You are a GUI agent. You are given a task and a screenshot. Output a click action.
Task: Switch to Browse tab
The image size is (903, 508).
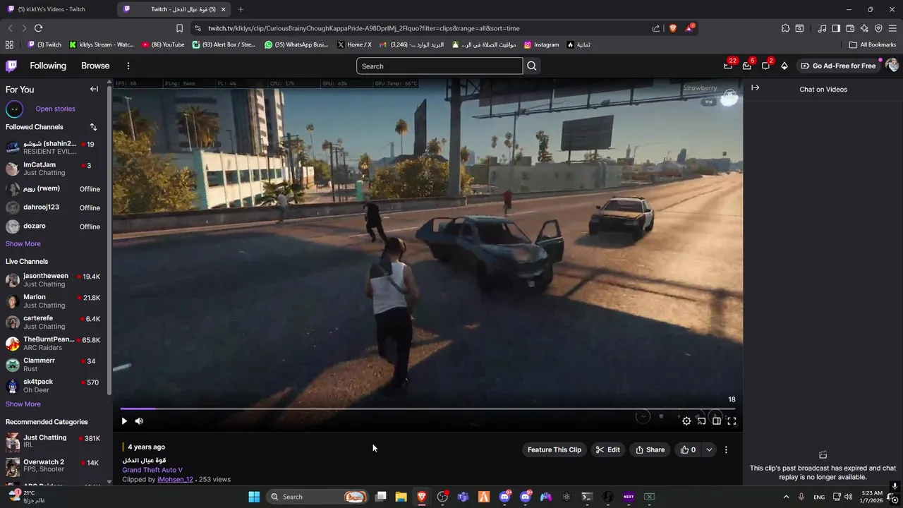[x=95, y=66]
